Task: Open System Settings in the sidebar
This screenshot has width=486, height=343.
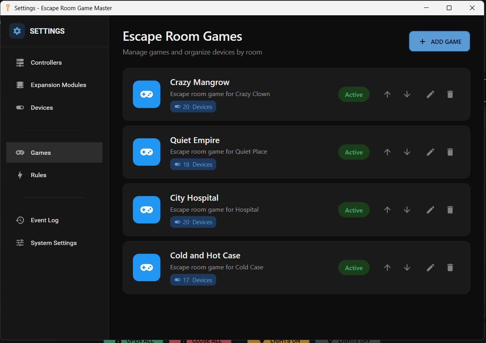Action: coord(54,243)
